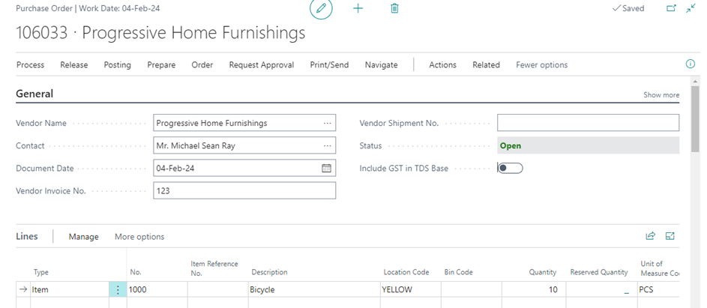The height and width of the screenshot is (308, 707).
Task: Click the Description column header
Action: [x=269, y=272]
